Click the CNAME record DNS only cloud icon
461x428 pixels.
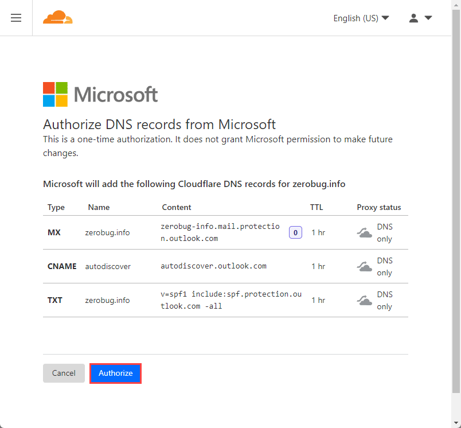point(365,267)
